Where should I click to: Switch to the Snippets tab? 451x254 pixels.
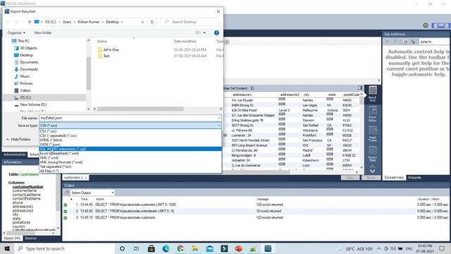click(414, 177)
